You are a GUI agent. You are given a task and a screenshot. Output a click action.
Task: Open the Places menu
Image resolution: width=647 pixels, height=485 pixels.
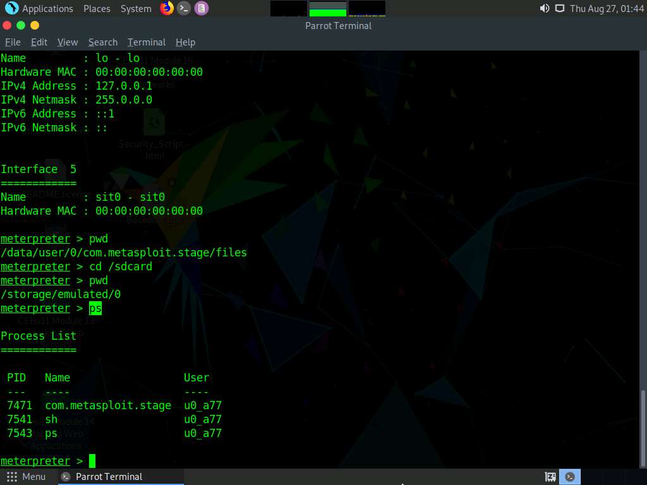pyautogui.click(x=97, y=8)
